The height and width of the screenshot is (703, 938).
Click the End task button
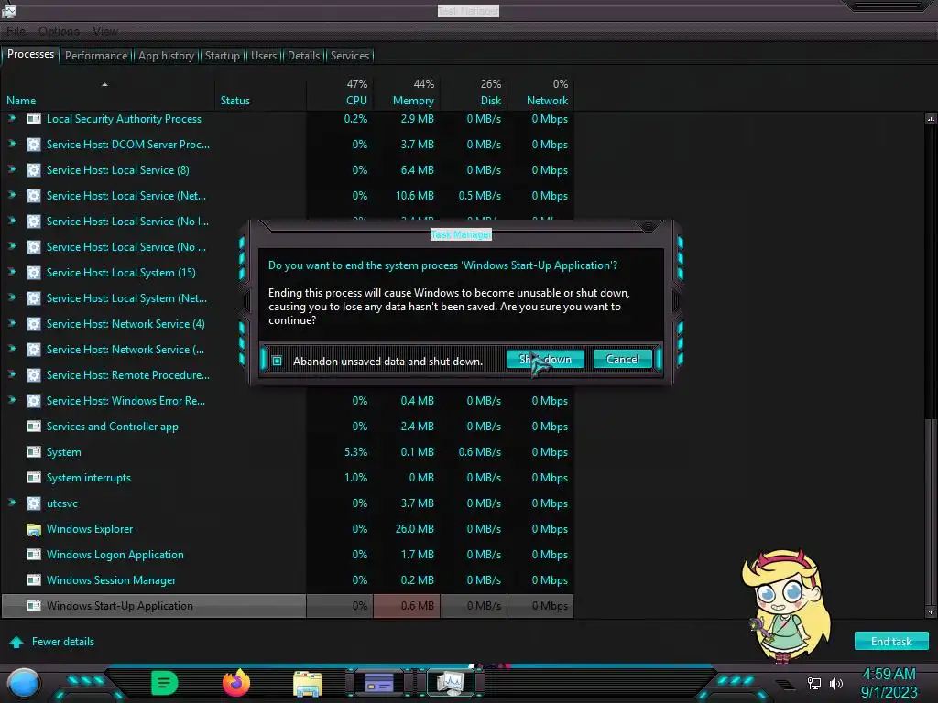point(891,642)
